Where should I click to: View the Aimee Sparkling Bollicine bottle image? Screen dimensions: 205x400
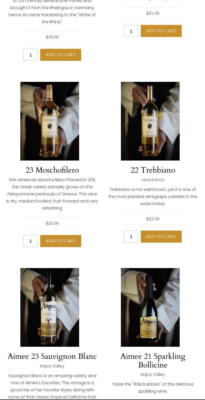[150, 307]
